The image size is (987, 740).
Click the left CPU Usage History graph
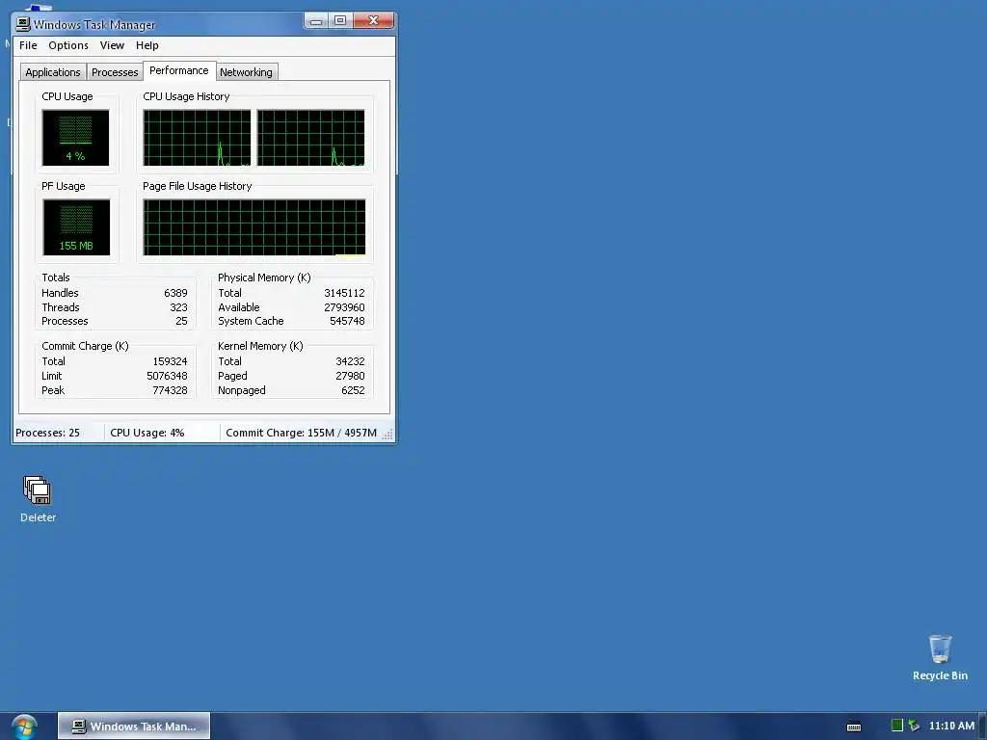(197, 138)
